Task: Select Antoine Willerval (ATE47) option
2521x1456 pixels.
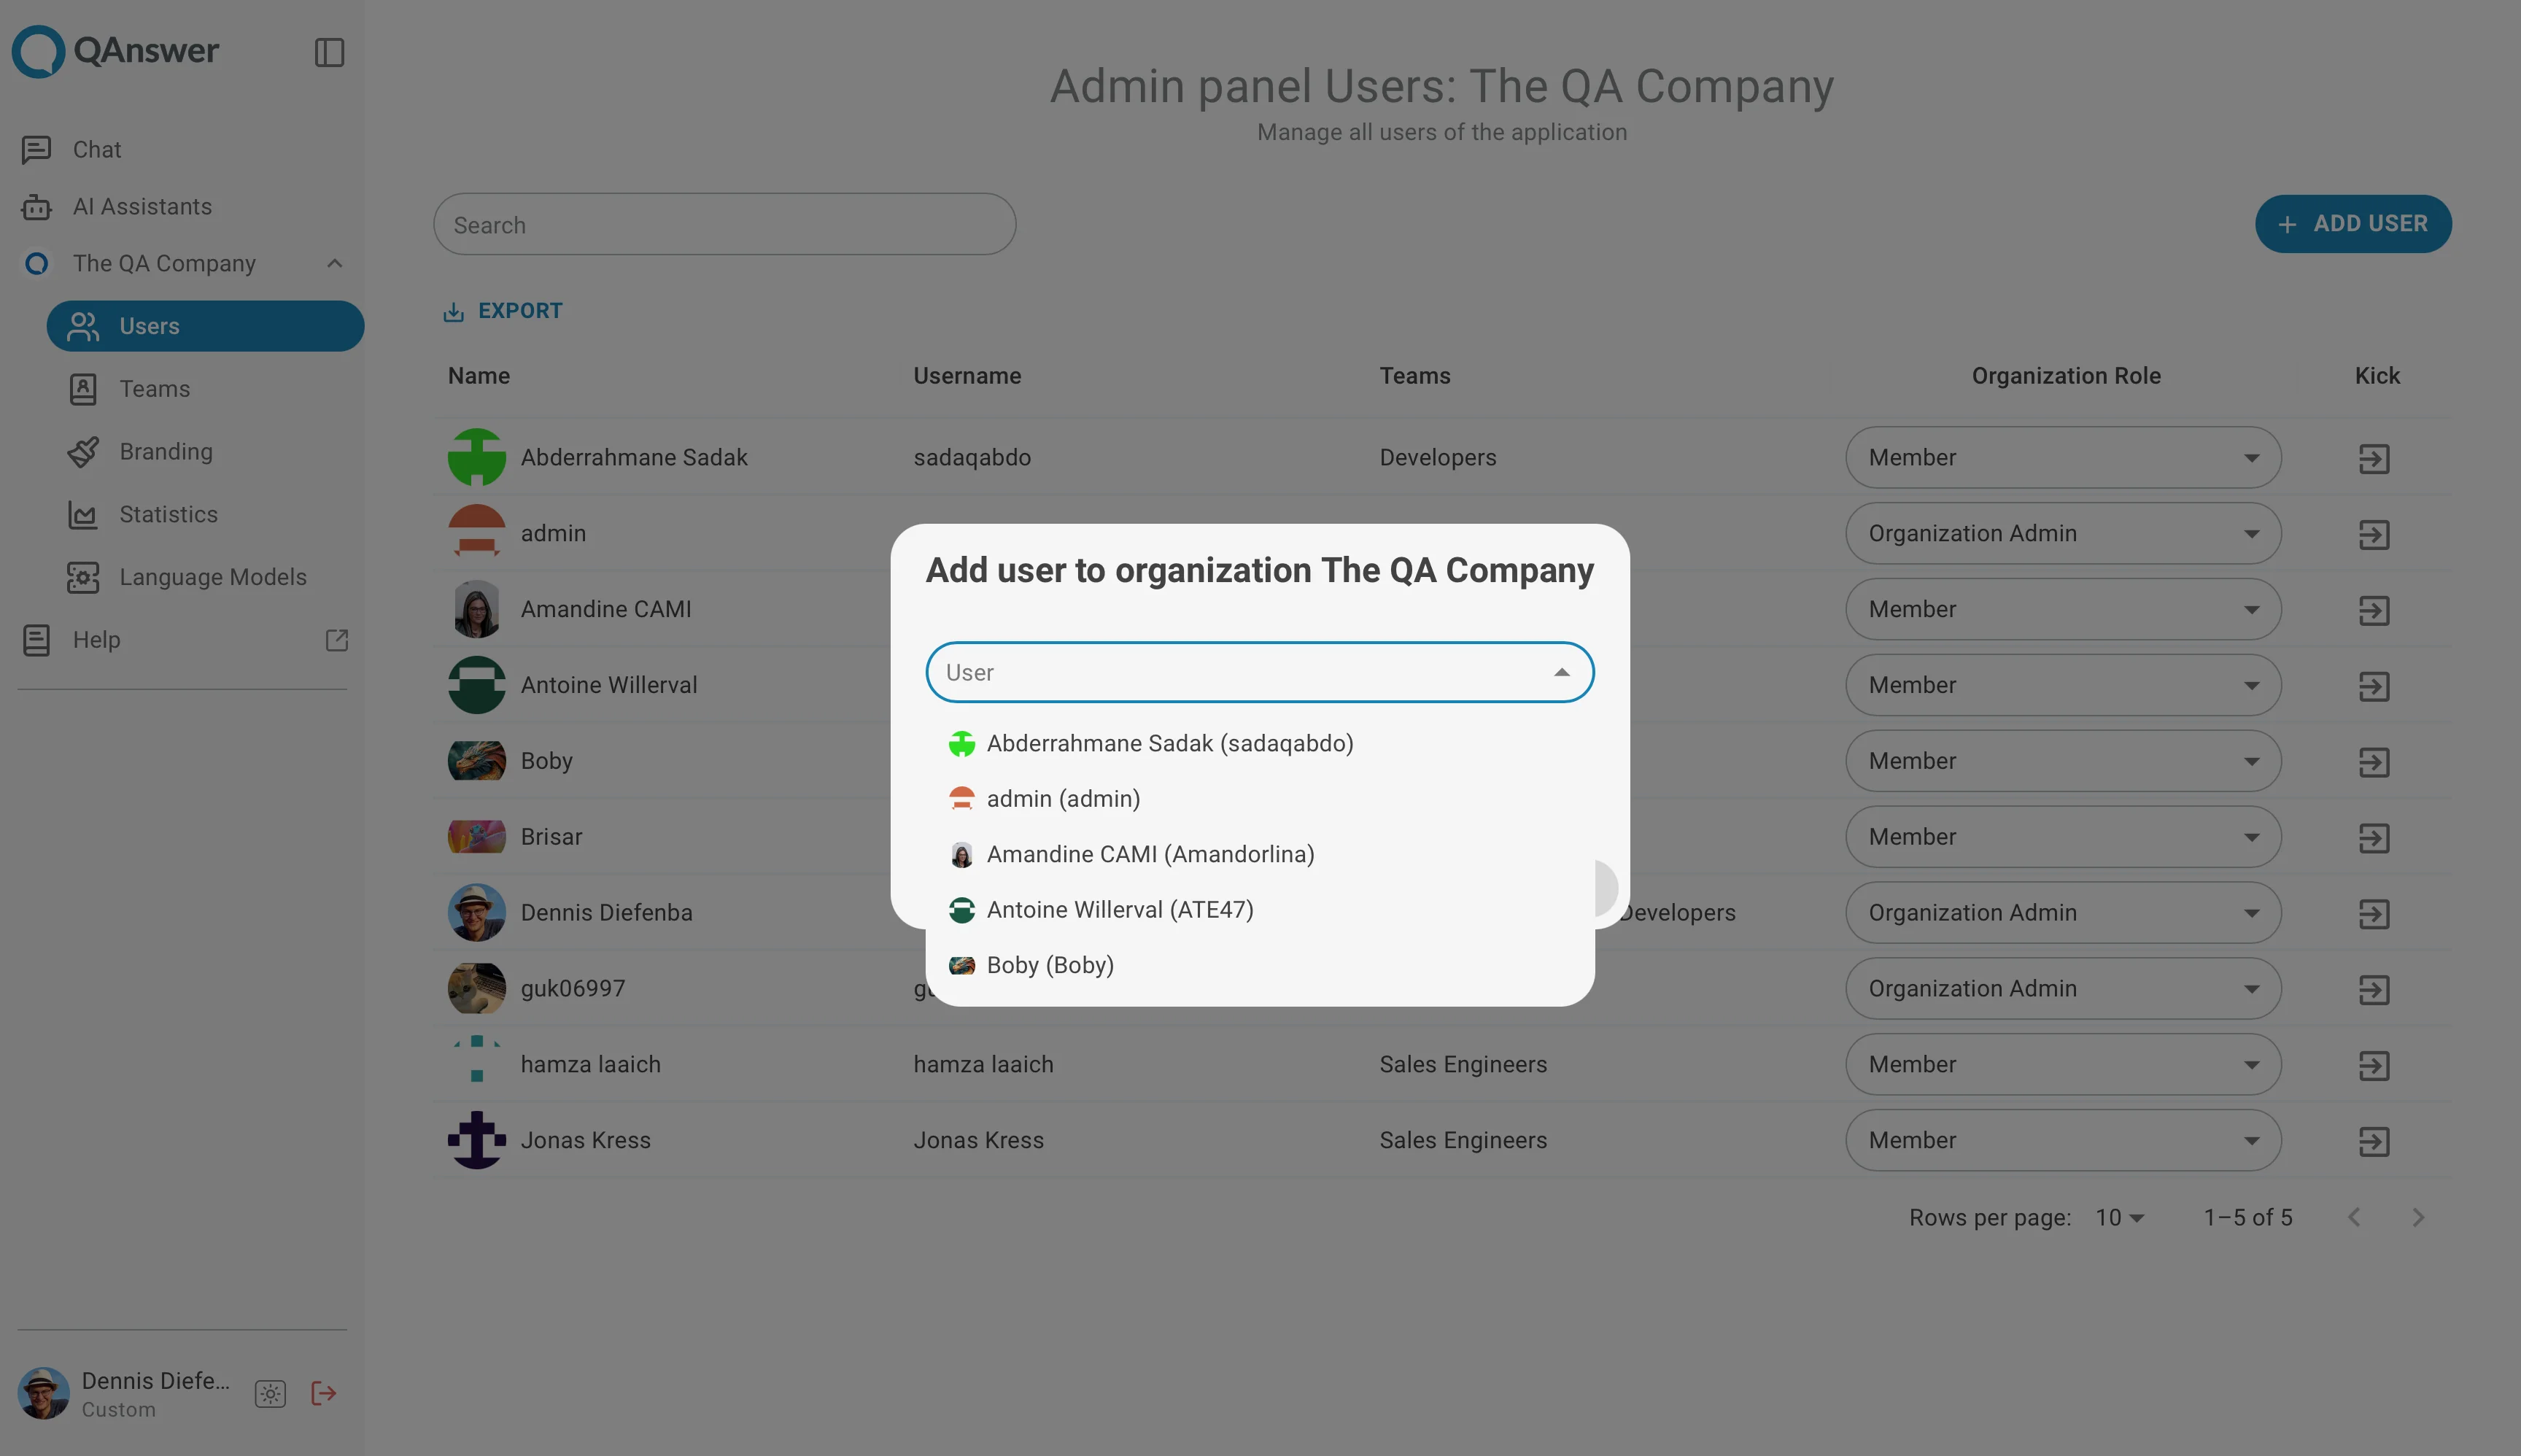Action: pos(1259,910)
